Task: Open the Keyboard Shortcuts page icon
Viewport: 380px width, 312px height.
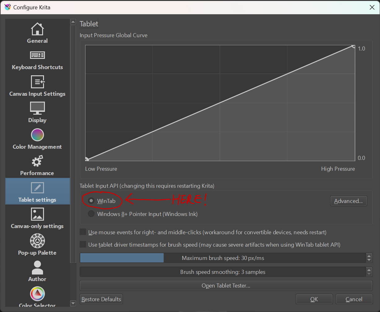Action: point(37,55)
